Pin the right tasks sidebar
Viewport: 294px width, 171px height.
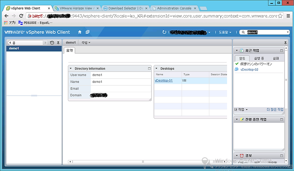tap(285, 42)
